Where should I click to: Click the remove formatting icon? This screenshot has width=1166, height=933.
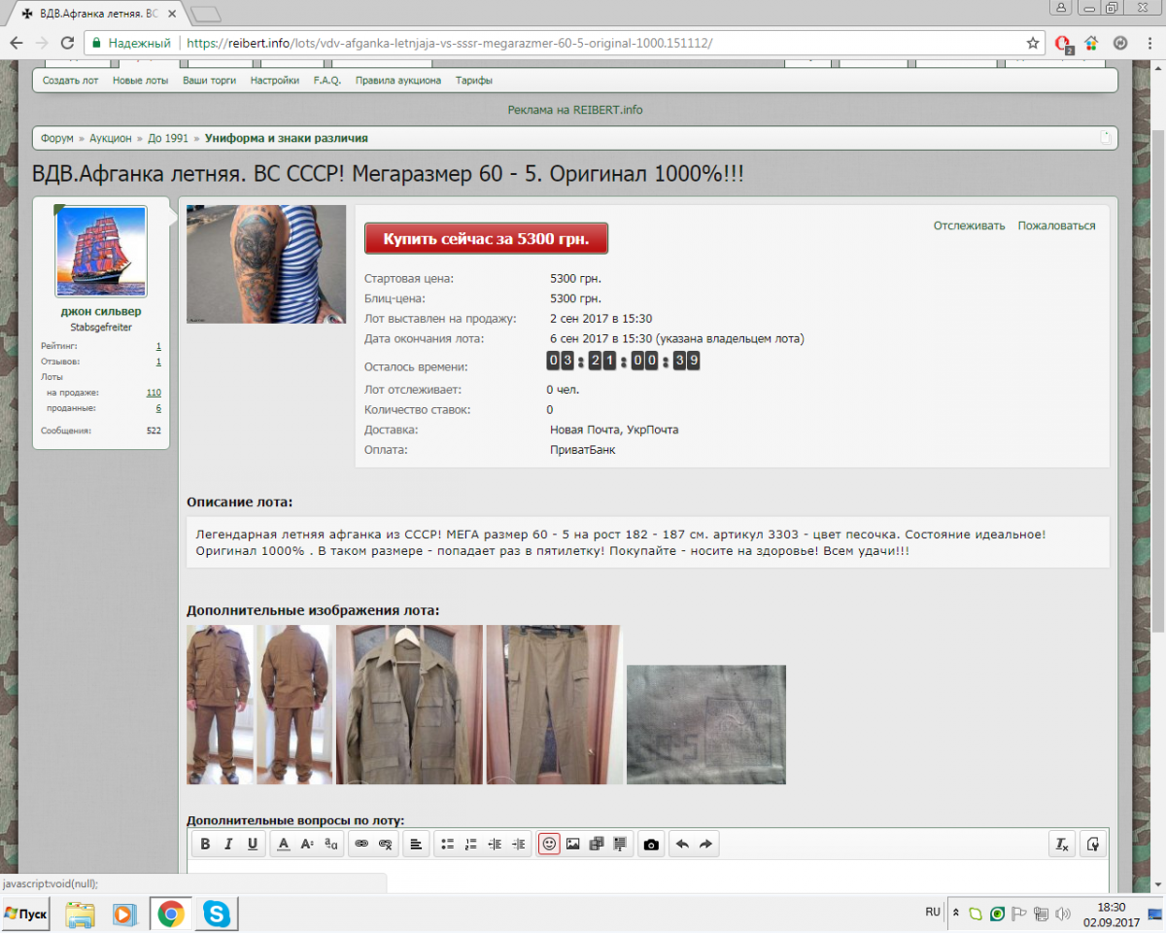point(1063,845)
